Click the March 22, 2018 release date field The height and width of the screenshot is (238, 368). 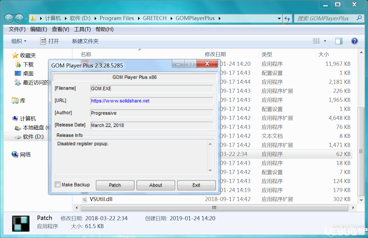pyautogui.click(x=152, y=125)
